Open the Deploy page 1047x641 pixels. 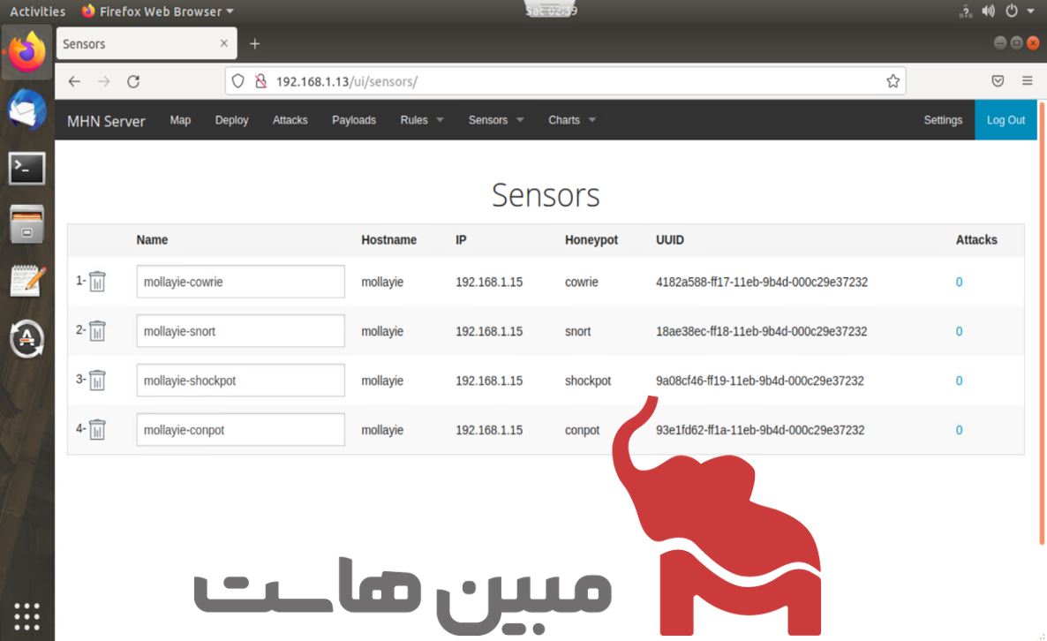[x=231, y=120]
